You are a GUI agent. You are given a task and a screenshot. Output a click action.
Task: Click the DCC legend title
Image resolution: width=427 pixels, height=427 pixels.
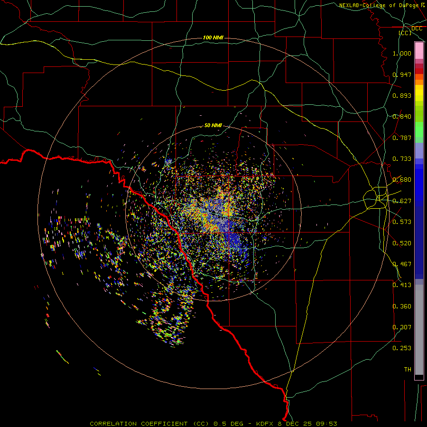pyautogui.click(x=417, y=28)
